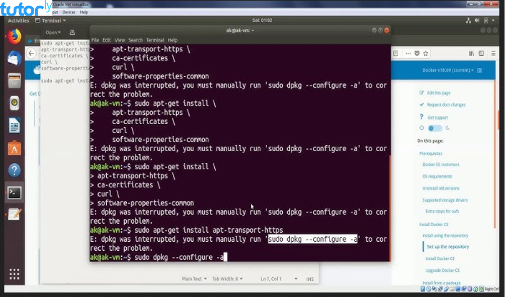Open terminal View menu
The width and height of the screenshot is (505, 297).
tap(120, 40)
